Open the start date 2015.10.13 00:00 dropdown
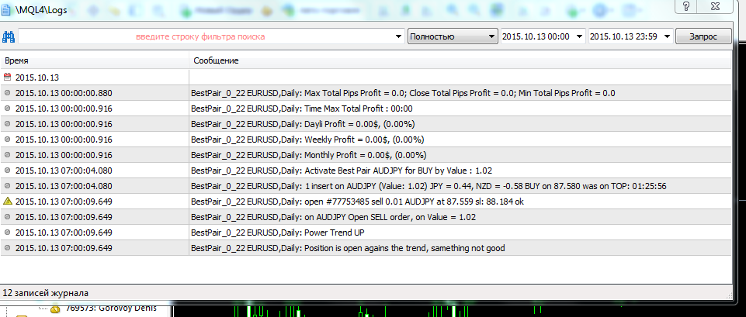This screenshot has height=317, width=746. (x=579, y=36)
